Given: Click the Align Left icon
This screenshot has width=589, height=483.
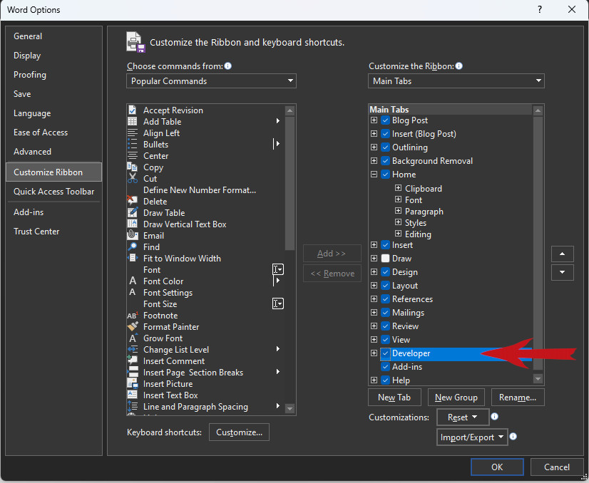Looking at the screenshot, I should tap(132, 133).
